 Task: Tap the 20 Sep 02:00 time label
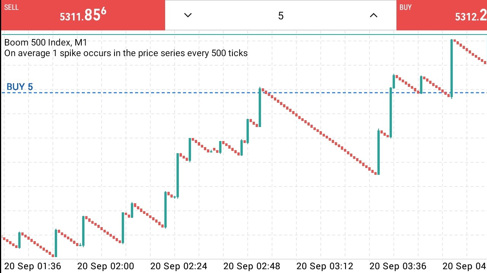[105, 266]
